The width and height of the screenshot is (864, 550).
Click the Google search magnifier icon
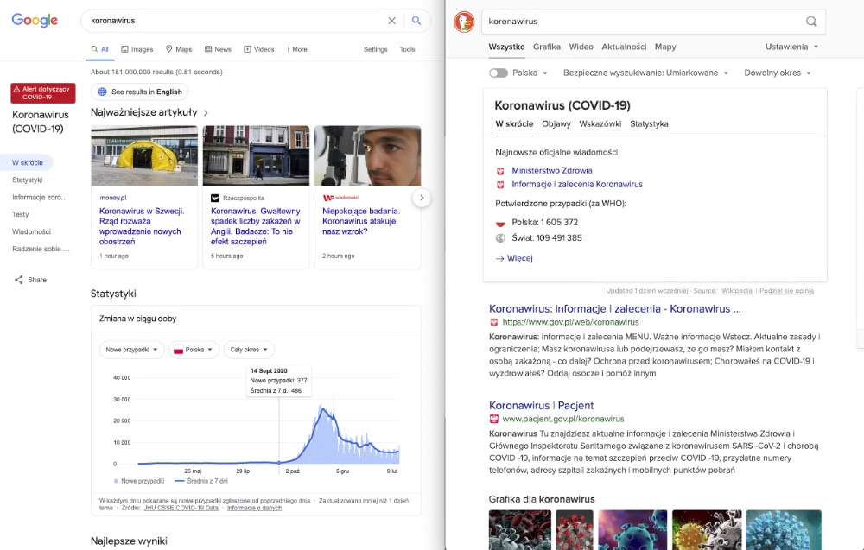click(416, 21)
